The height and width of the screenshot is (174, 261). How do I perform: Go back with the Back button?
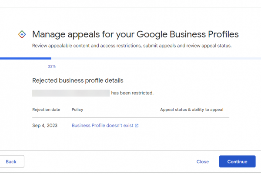click(x=11, y=161)
